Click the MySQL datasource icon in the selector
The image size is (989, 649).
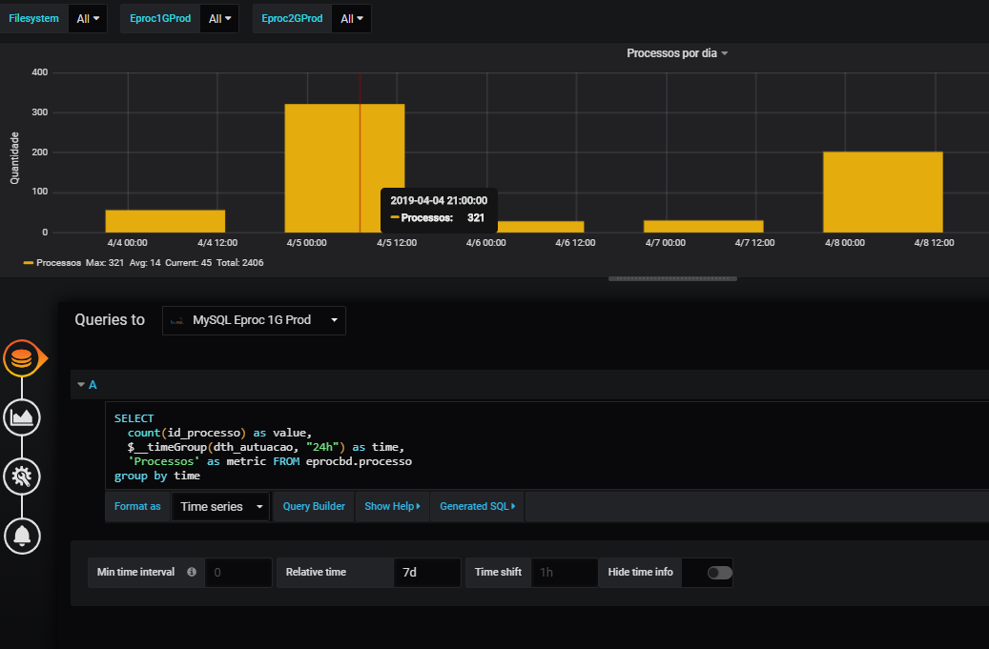click(x=176, y=320)
